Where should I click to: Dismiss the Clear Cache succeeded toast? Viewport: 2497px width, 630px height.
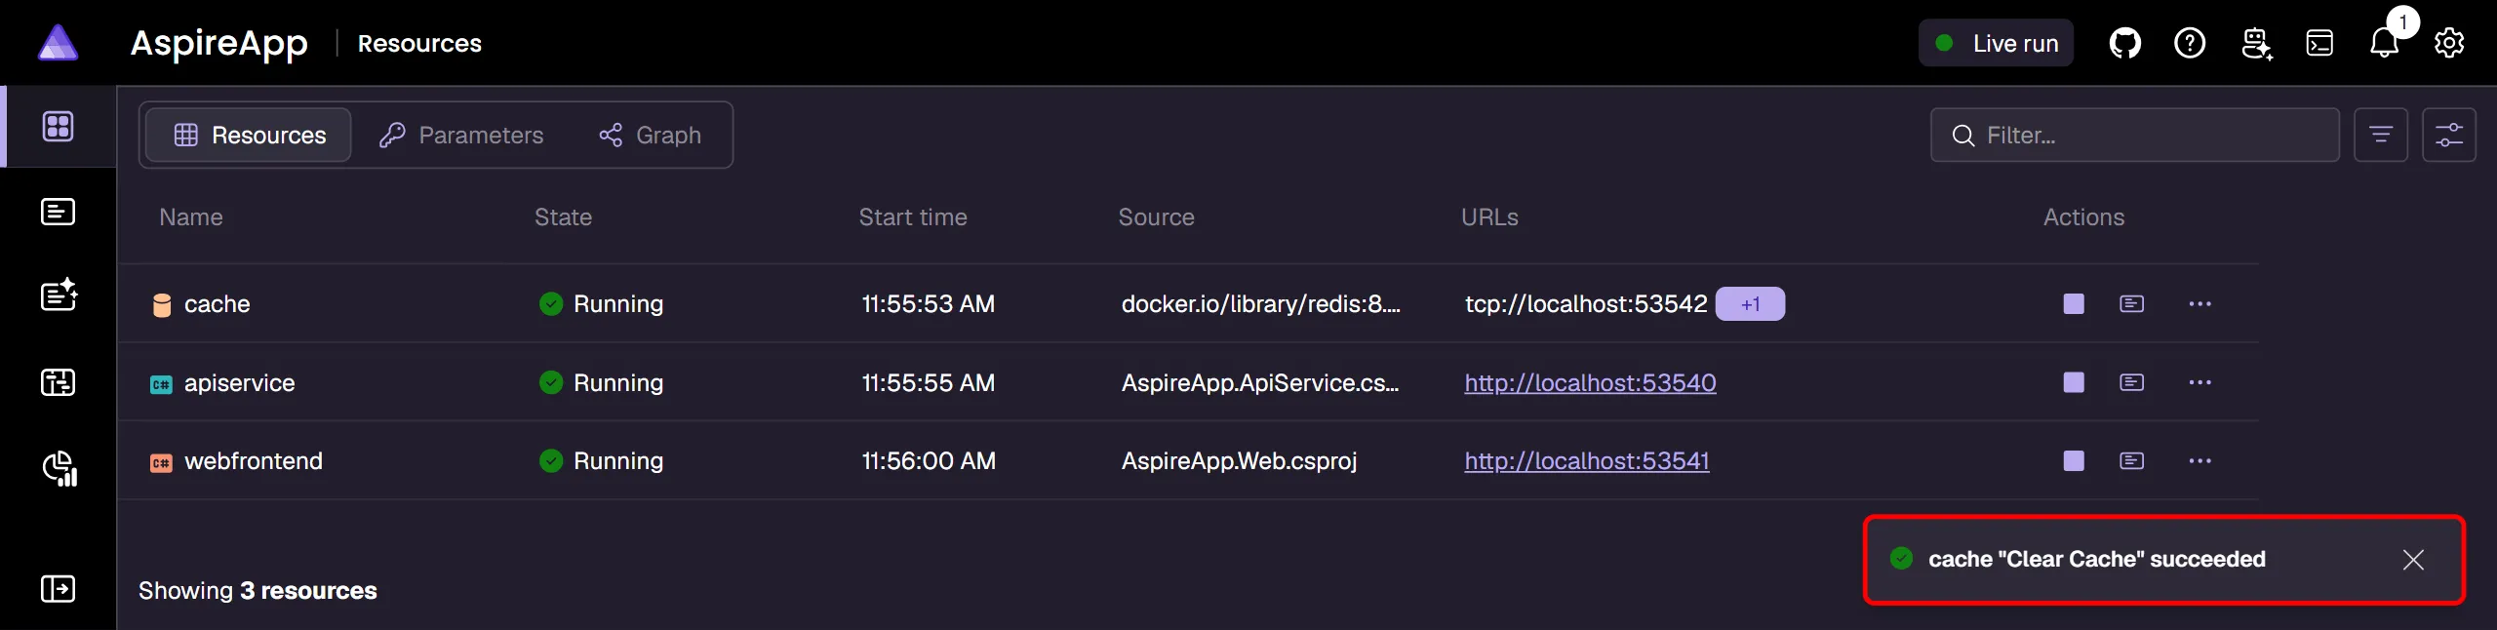click(2413, 560)
